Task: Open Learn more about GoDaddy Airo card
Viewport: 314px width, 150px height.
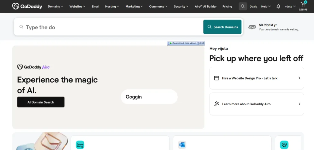Action: [x=257, y=104]
